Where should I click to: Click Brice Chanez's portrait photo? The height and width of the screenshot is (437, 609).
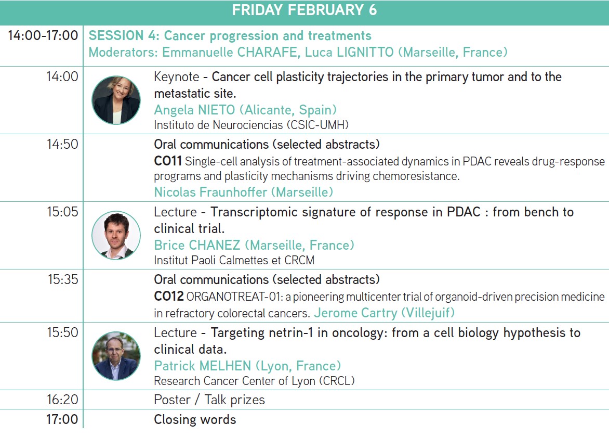(116, 235)
